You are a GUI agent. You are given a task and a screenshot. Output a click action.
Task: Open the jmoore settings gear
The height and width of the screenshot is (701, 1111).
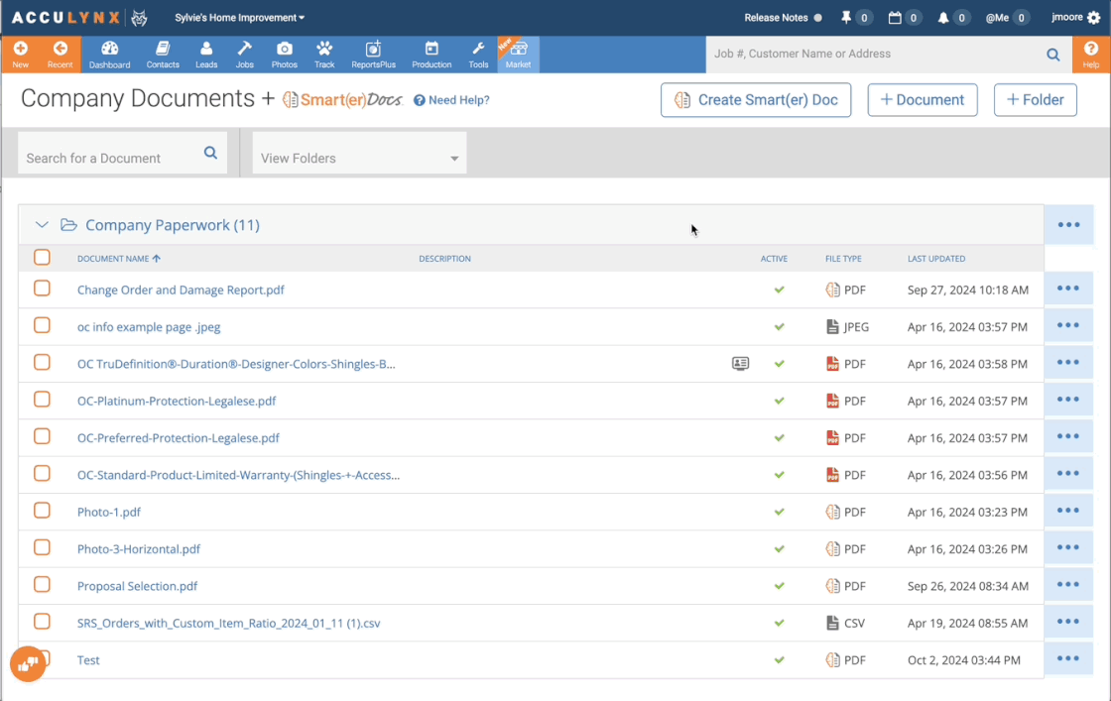[1094, 18]
